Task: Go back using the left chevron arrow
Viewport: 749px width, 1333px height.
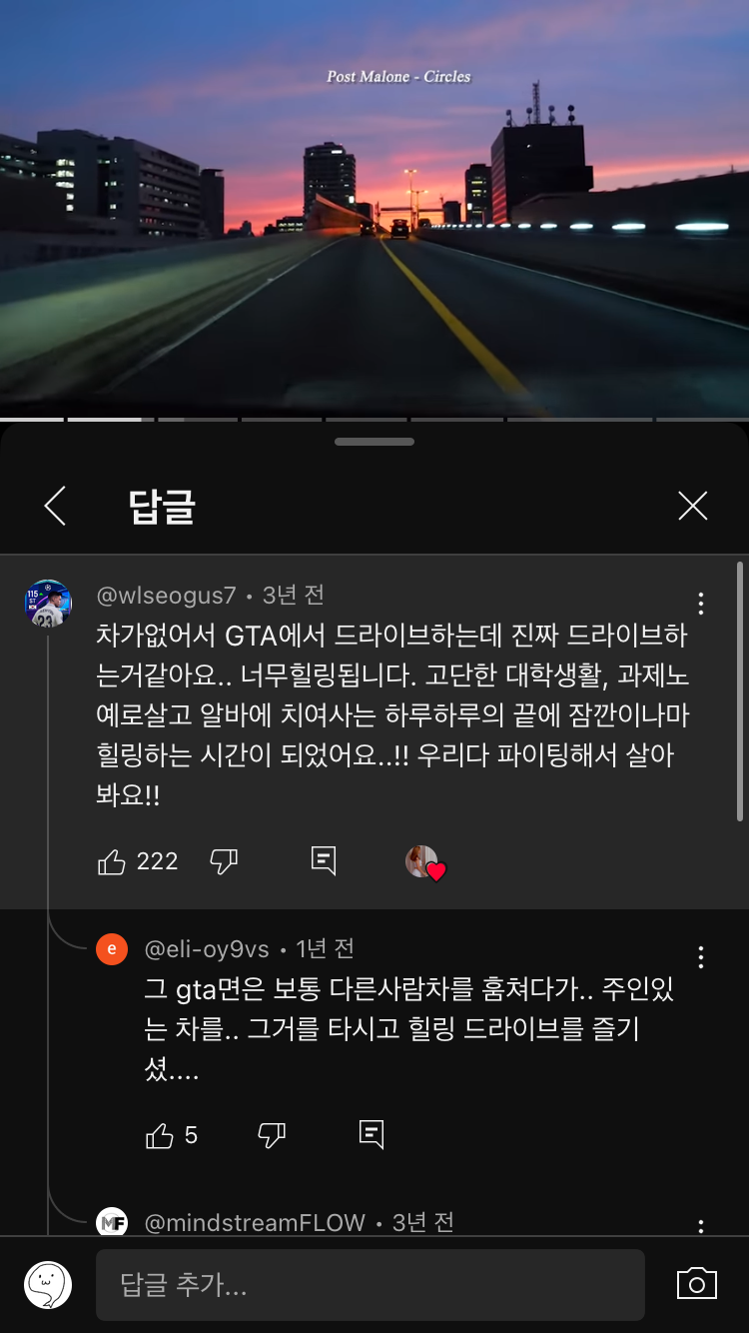Action: [56, 506]
